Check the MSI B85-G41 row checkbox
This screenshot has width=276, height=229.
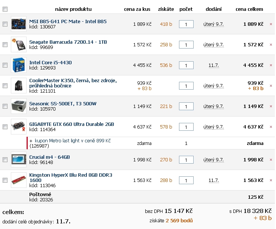[x=5, y=24]
